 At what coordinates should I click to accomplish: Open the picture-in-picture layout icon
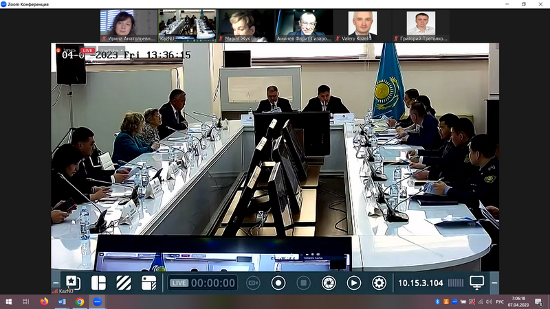pyautogui.click(x=148, y=283)
